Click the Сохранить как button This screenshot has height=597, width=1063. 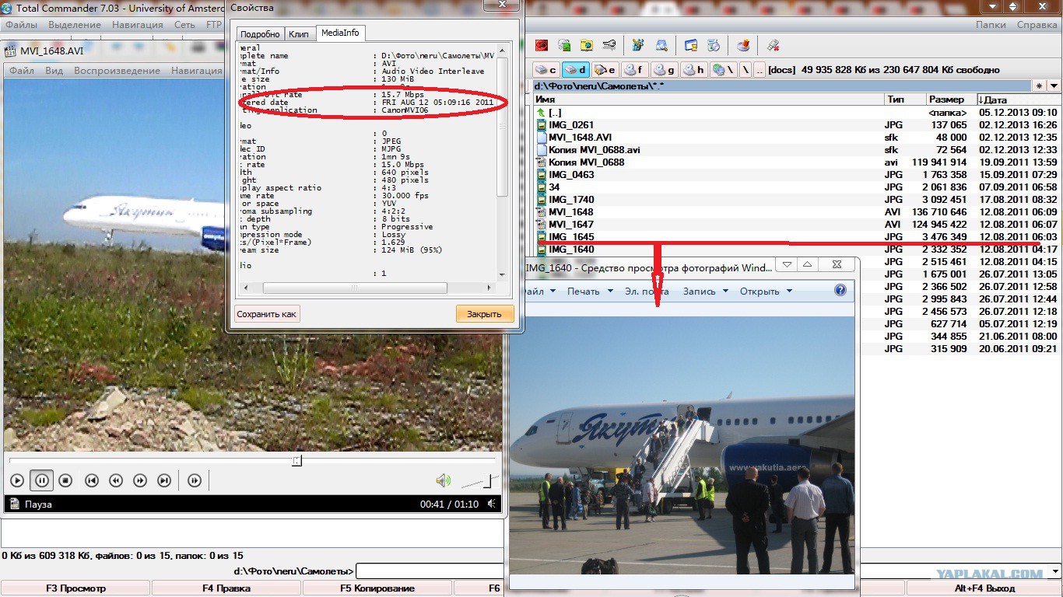pyautogui.click(x=267, y=314)
